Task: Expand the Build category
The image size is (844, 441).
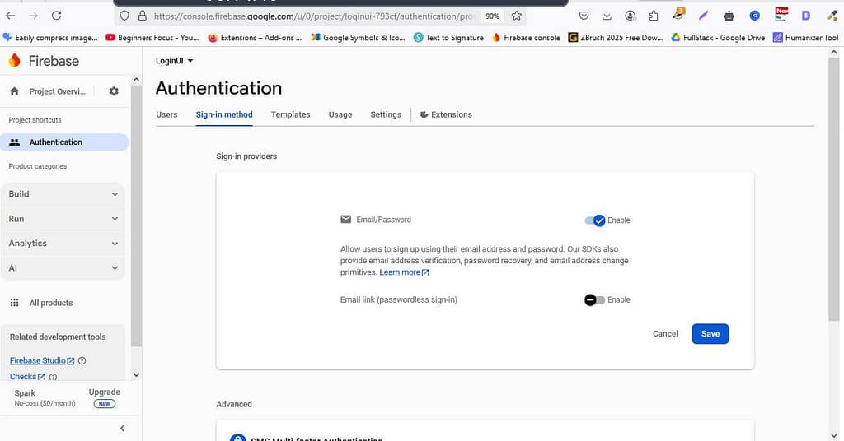Action: (63, 194)
